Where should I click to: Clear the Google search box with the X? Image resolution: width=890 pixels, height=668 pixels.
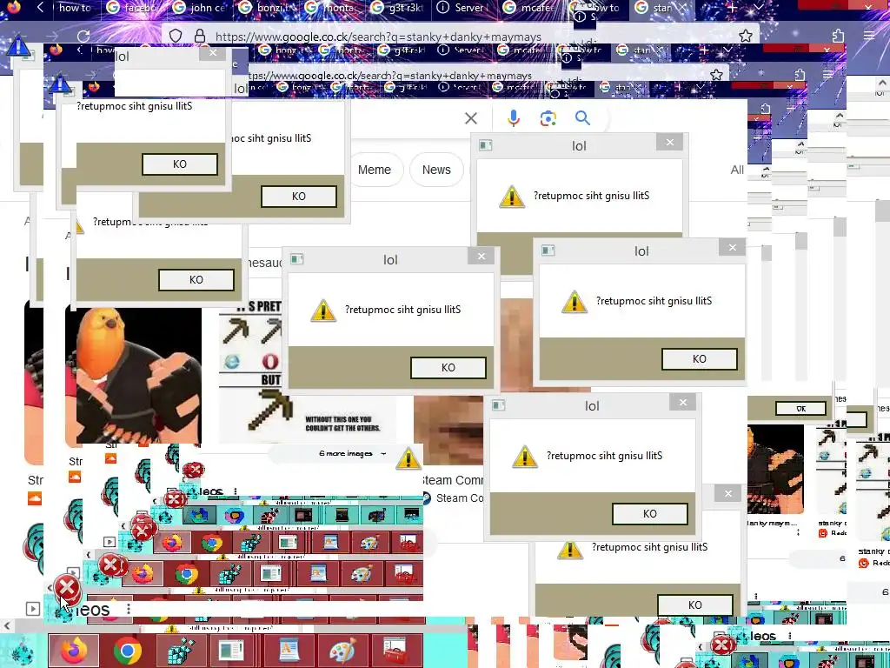[x=471, y=118]
